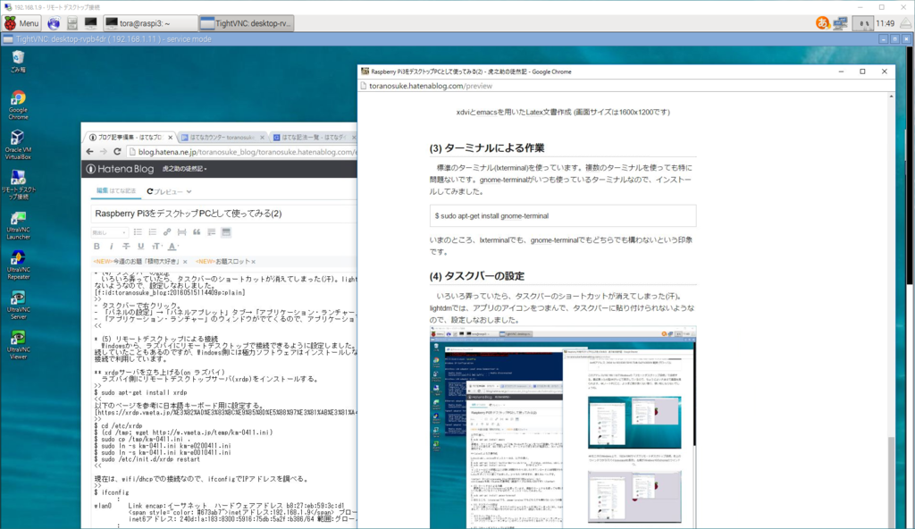Open UltraVNC Repeater desktop icon

18,265
